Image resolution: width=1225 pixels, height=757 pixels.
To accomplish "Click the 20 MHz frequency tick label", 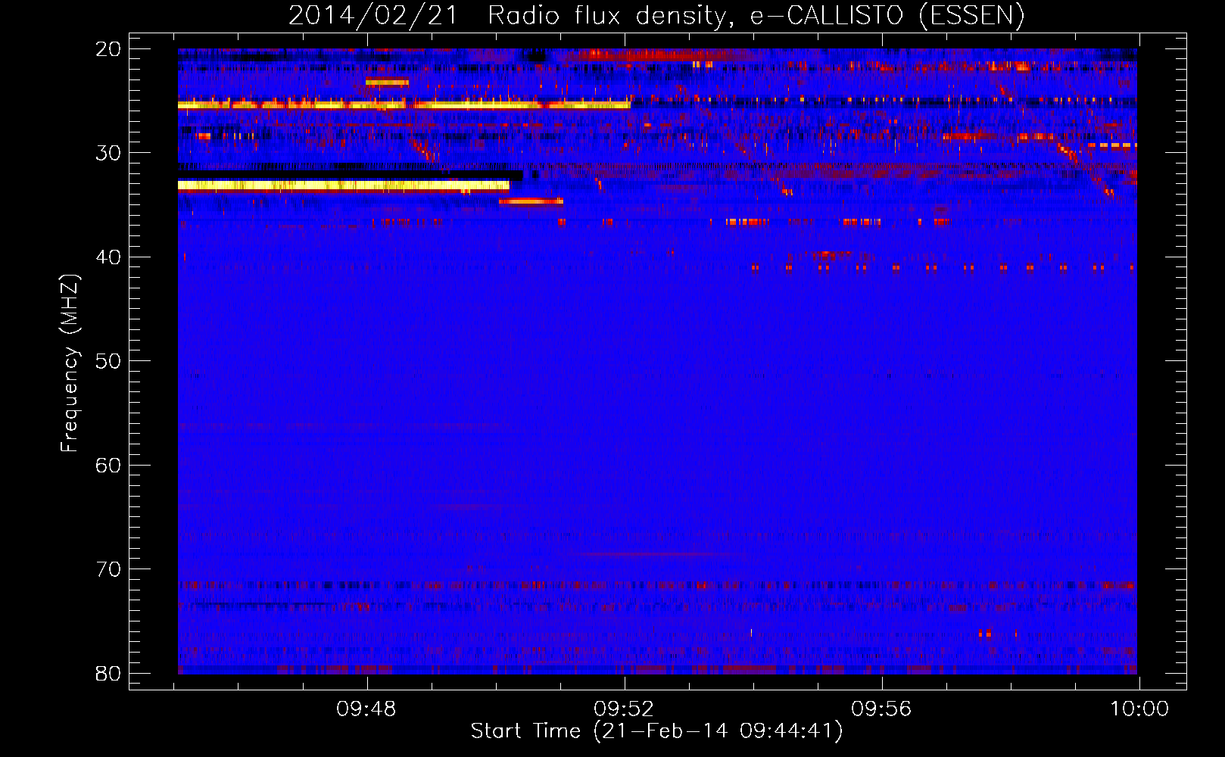I will pos(108,49).
